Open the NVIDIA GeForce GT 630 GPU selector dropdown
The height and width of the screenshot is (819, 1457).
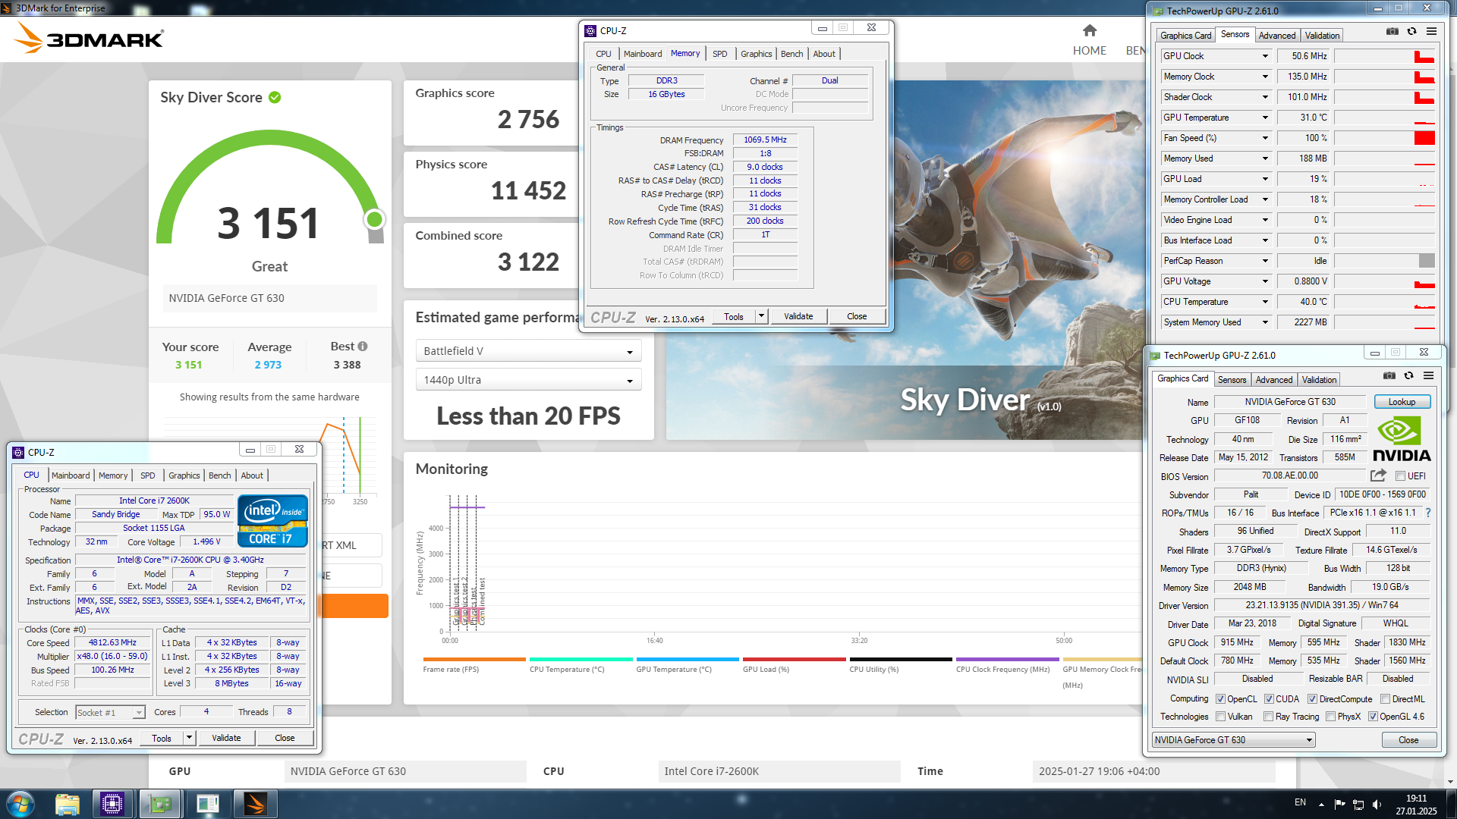point(1233,740)
